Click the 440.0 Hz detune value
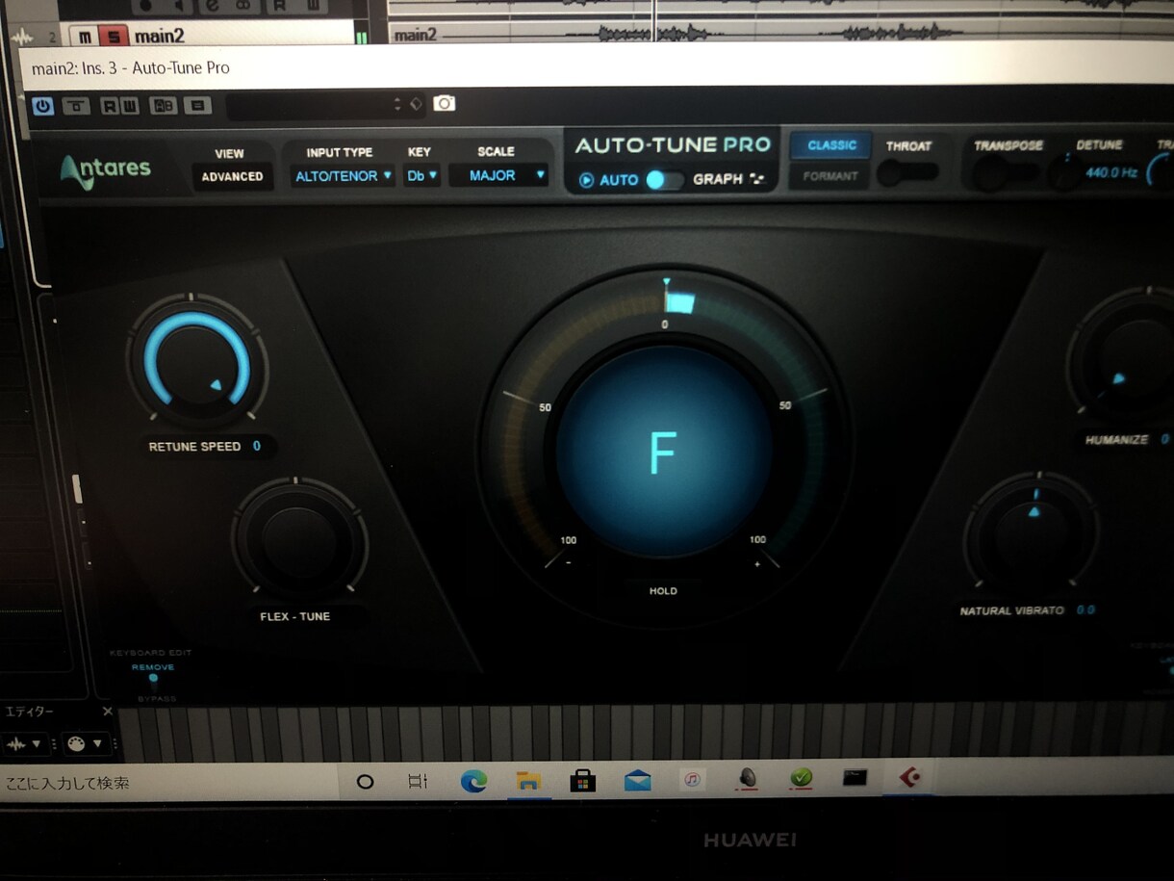This screenshot has height=881, width=1174. [x=1111, y=174]
